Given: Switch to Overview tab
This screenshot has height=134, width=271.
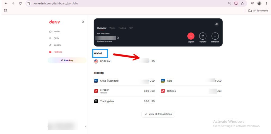Looking at the screenshot, I should [x=102, y=28].
